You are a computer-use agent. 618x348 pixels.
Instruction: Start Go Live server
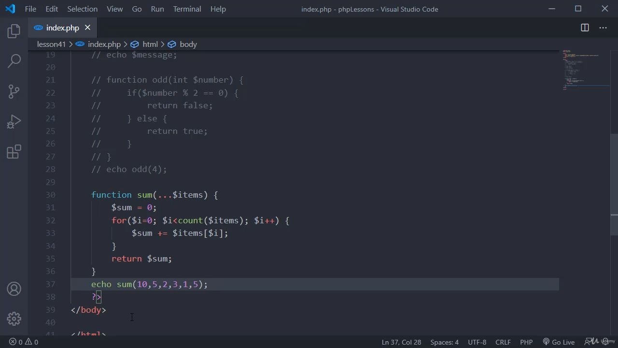pyautogui.click(x=558, y=342)
